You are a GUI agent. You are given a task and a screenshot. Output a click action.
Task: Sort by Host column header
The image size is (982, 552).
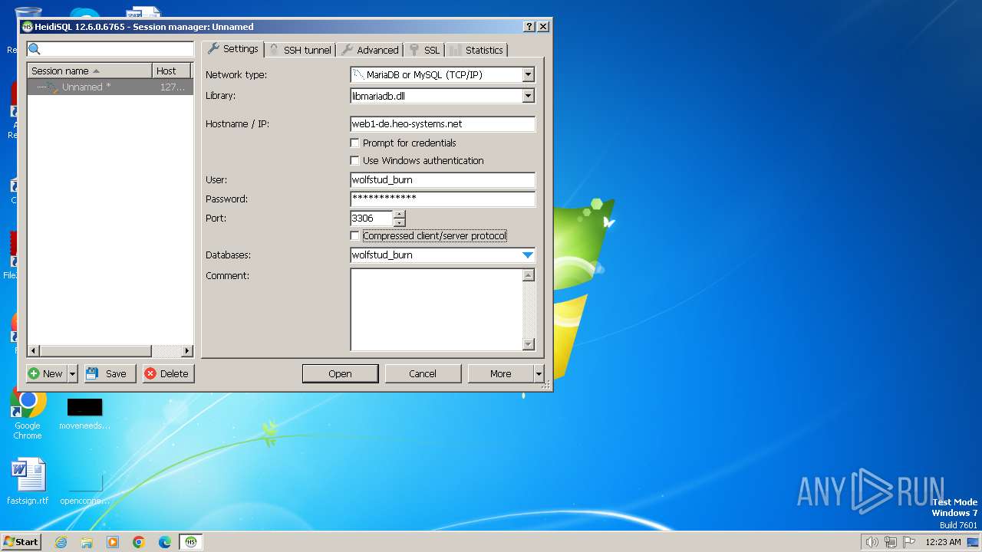click(172, 71)
